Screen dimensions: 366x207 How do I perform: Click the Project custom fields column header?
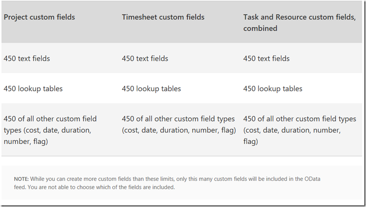tap(39, 17)
